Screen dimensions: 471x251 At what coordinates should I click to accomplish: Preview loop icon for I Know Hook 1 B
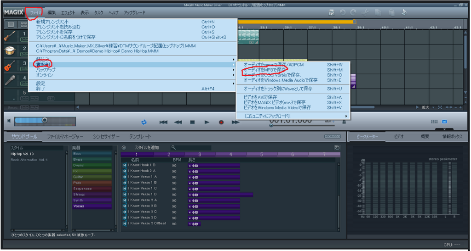tap(125, 165)
